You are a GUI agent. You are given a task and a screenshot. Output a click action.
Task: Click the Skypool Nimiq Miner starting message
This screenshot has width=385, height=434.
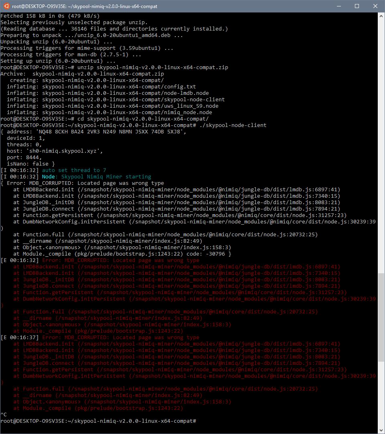[x=106, y=176]
